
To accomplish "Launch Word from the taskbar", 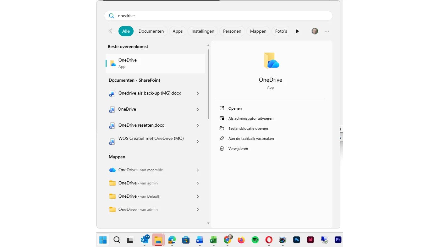I will (x=199, y=240).
